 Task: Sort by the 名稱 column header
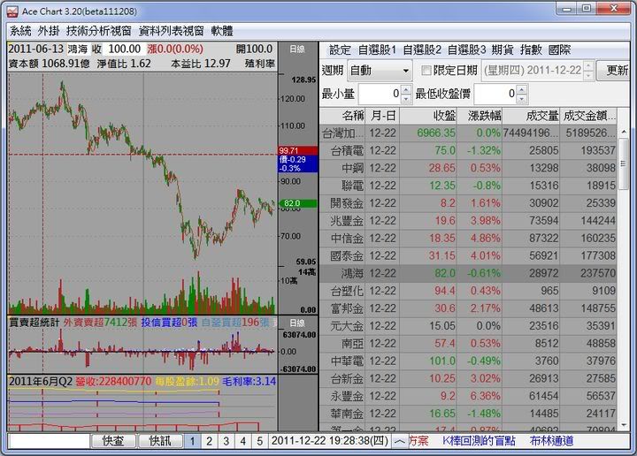click(x=342, y=116)
